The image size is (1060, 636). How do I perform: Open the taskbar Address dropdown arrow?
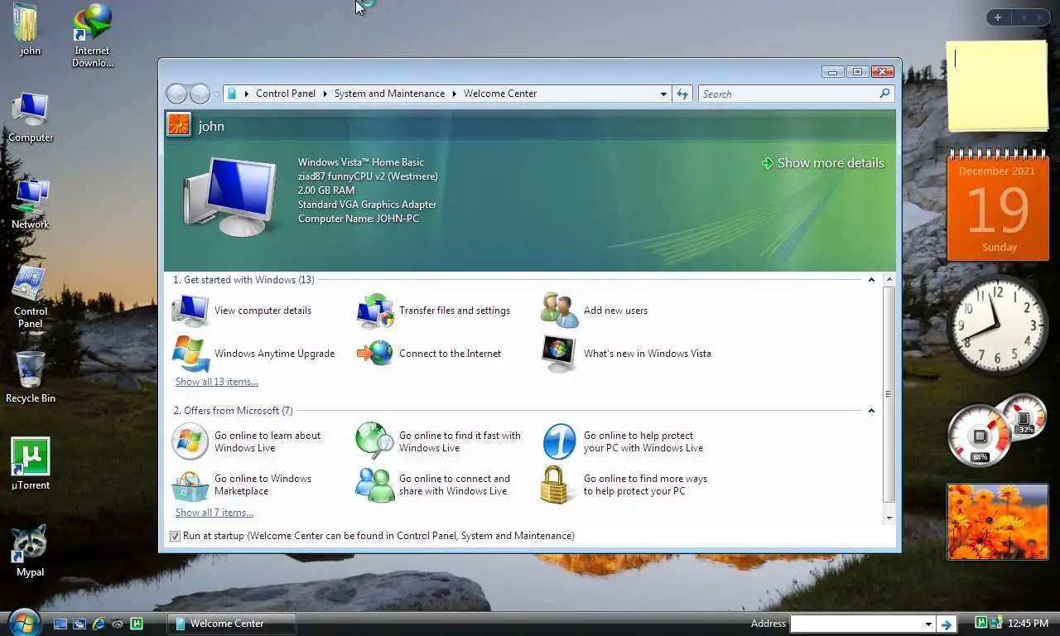(x=927, y=624)
